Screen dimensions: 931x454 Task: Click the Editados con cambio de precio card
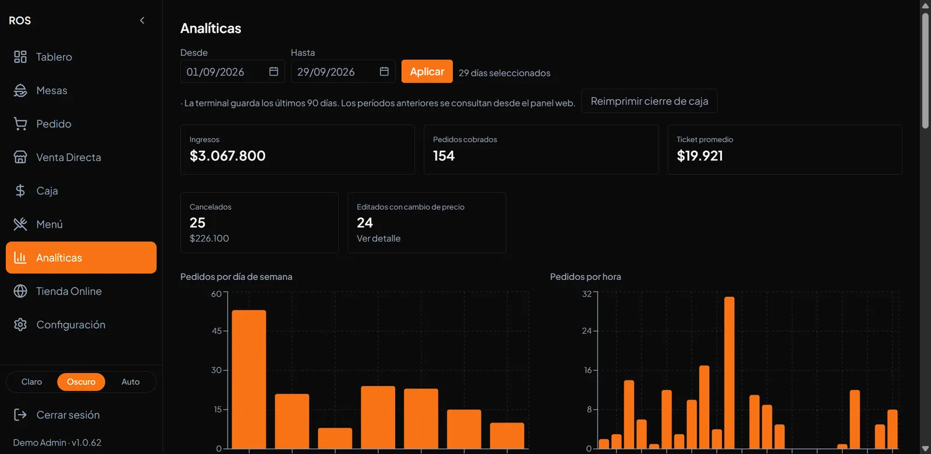click(x=427, y=223)
